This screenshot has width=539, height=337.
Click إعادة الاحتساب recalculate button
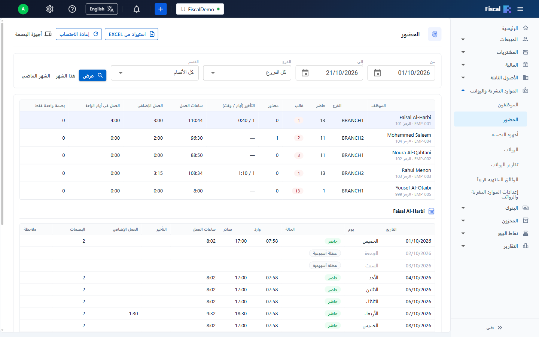click(x=79, y=34)
